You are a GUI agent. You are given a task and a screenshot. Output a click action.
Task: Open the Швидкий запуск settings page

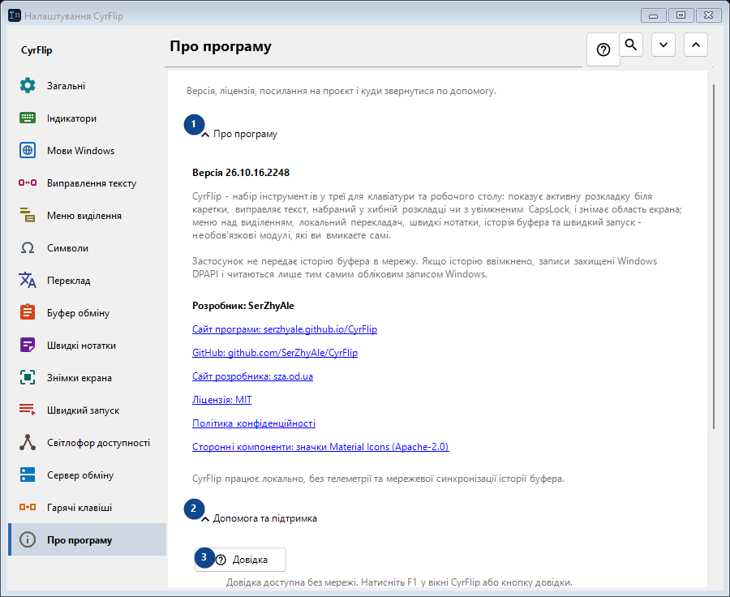point(87,410)
